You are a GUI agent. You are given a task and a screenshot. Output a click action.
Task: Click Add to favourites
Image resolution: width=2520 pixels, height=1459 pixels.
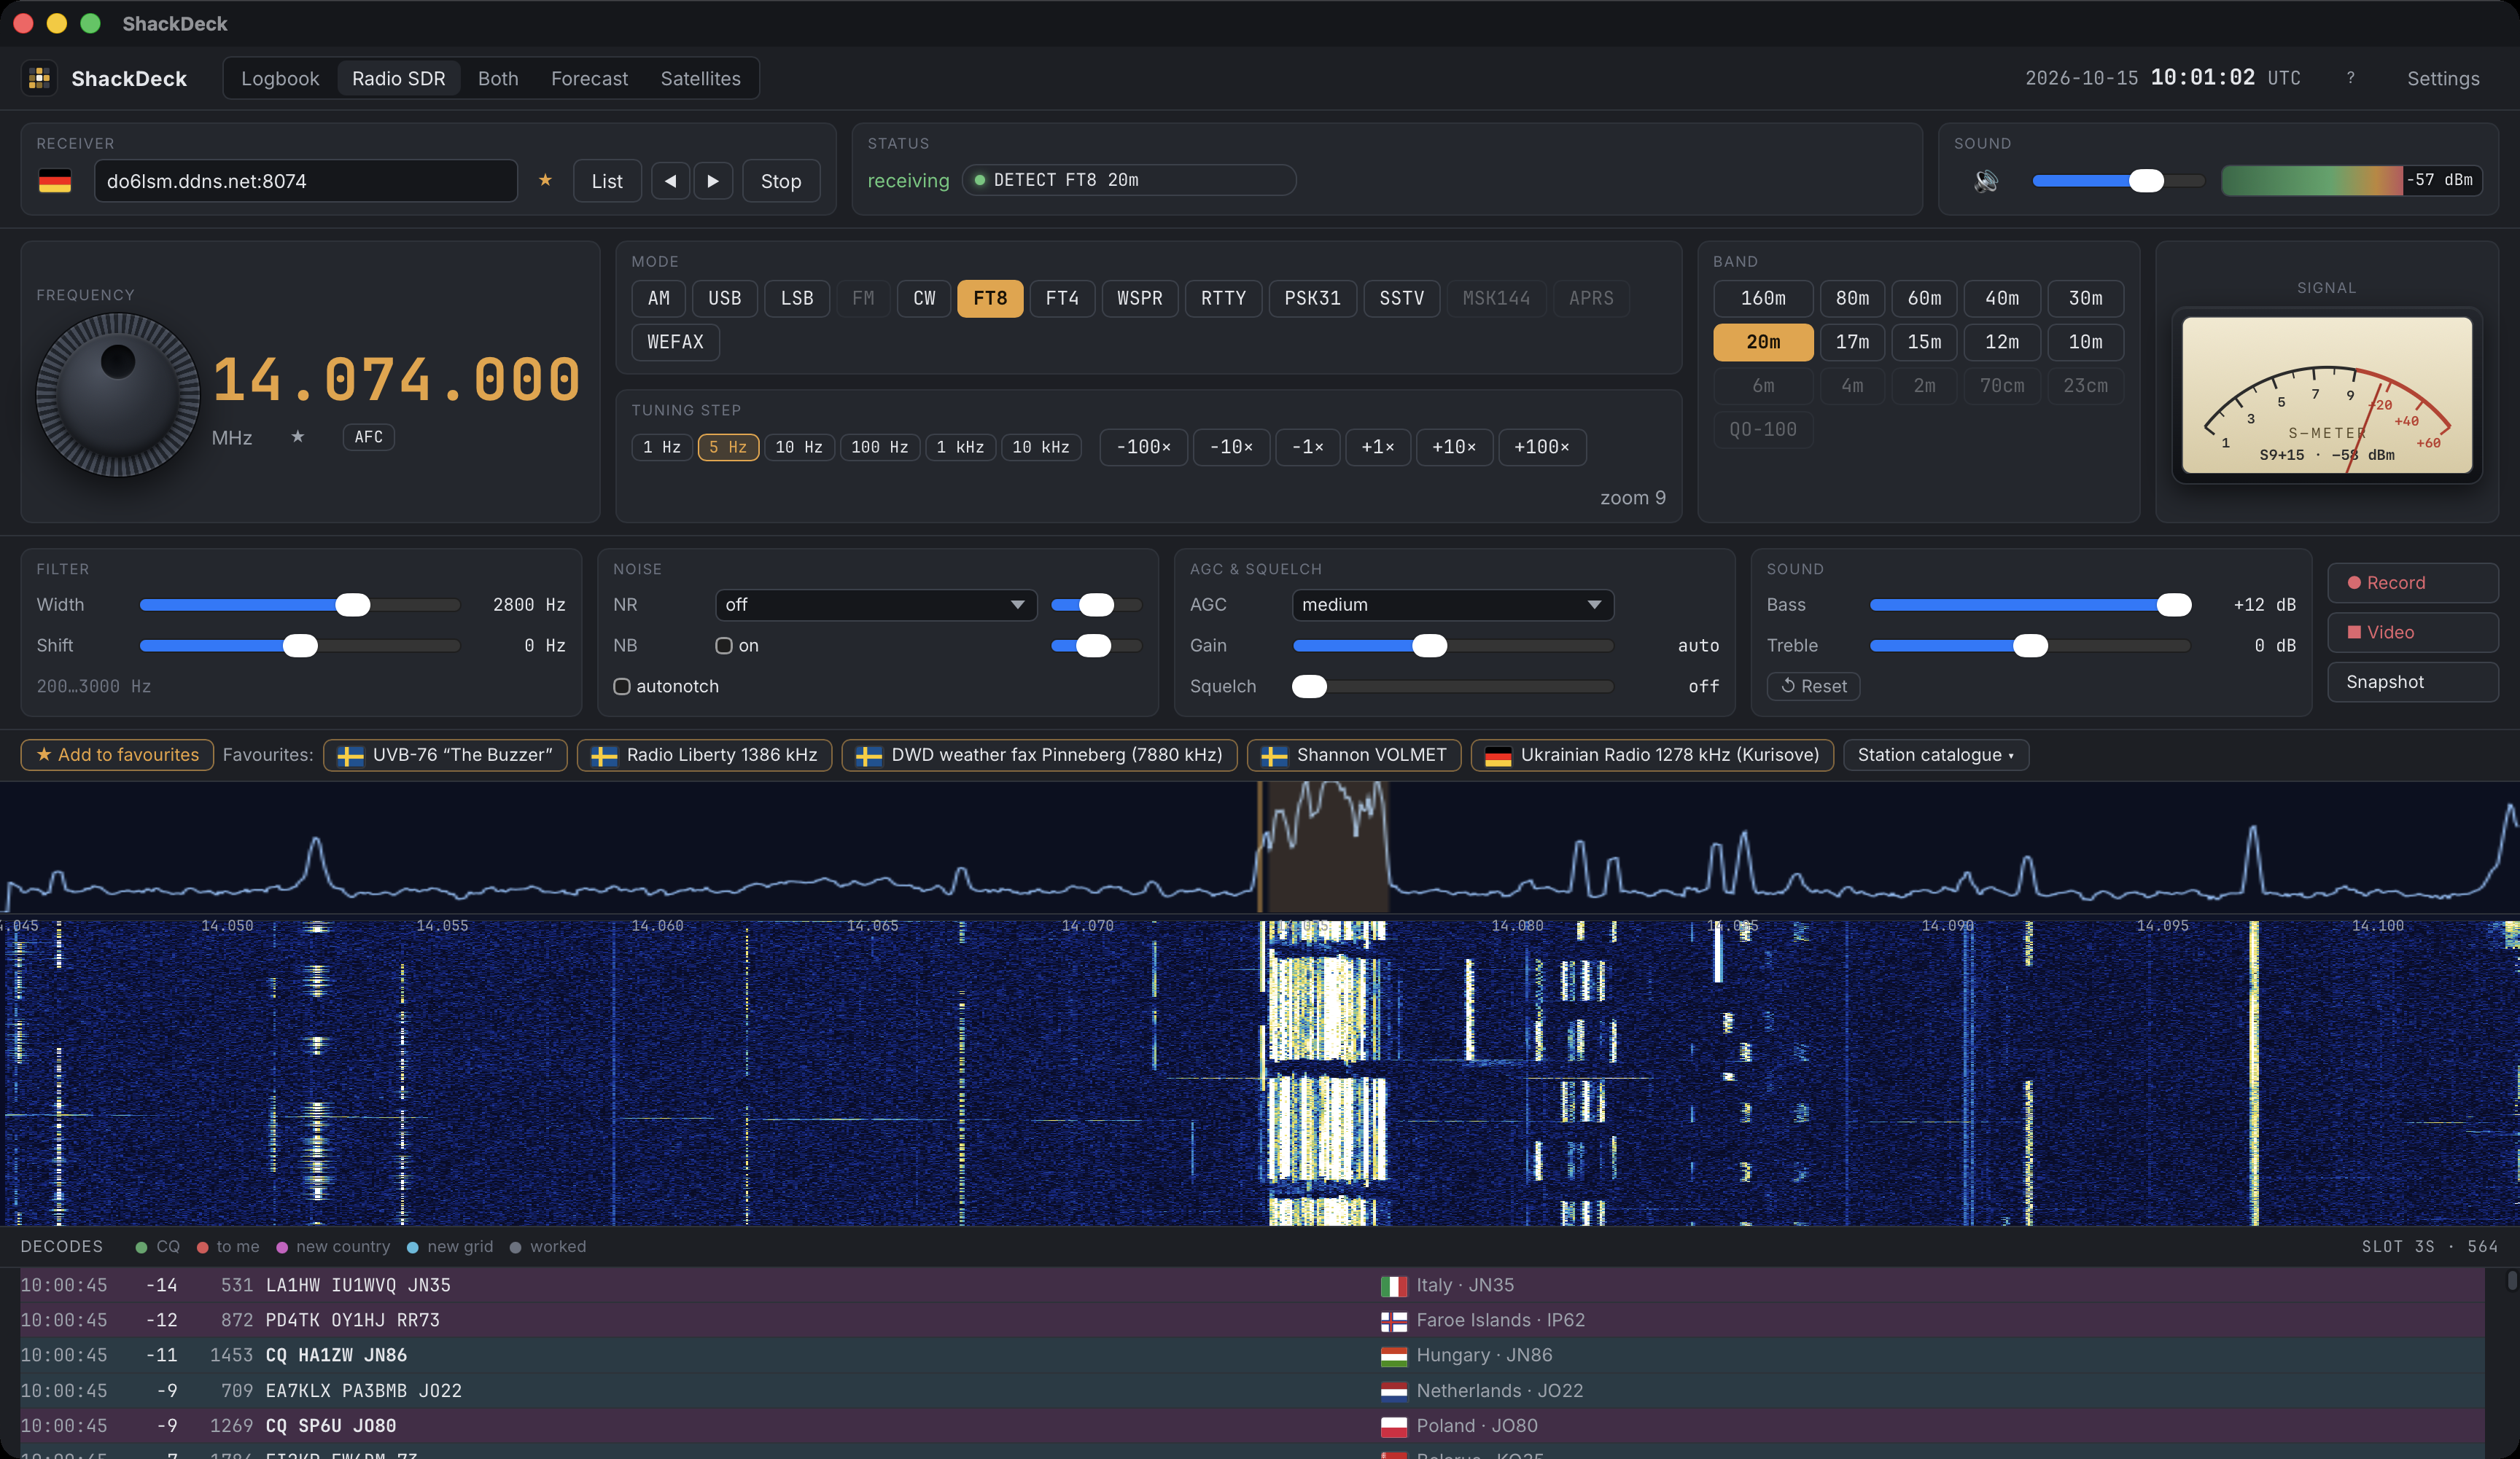coord(117,754)
